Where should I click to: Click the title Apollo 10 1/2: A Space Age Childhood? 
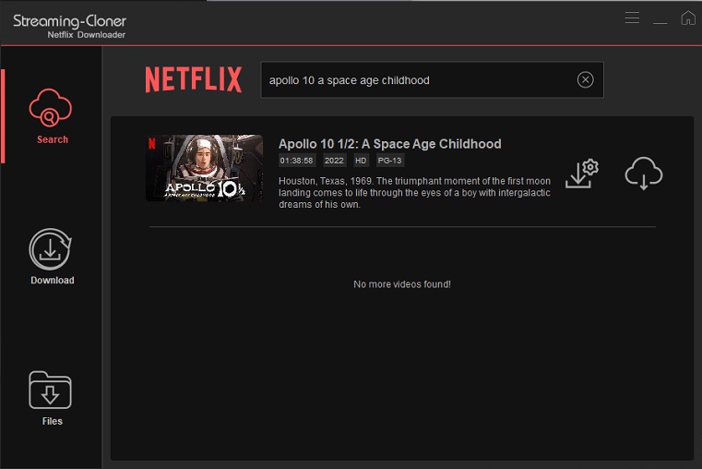pyautogui.click(x=389, y=144)
